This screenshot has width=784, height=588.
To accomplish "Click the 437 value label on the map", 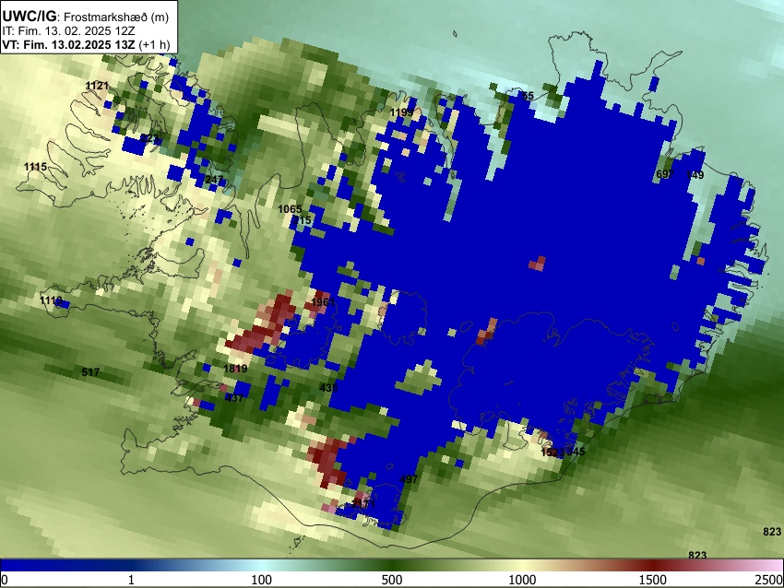I will [234, 398].
